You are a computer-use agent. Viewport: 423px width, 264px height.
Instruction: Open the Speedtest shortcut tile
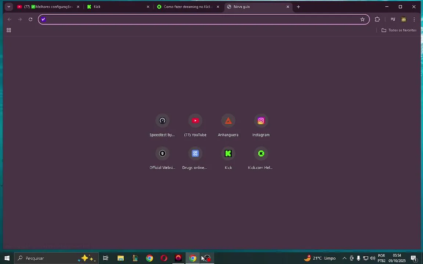(x=162, y=125)
